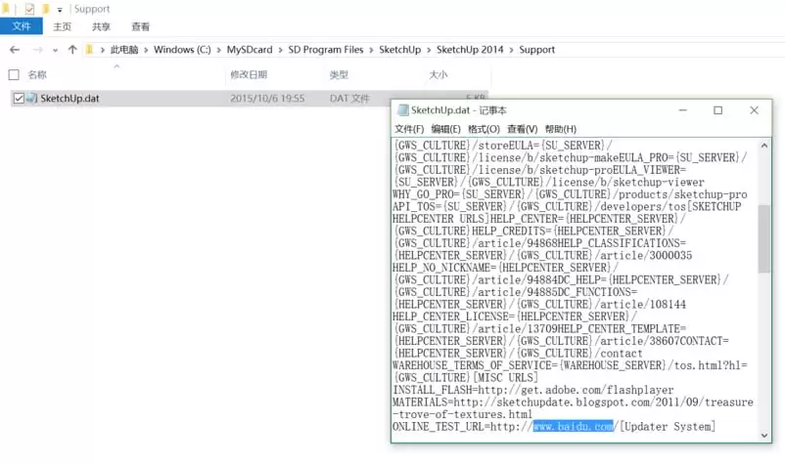Screen dimensions: 785x464
Task: Expand the quick access toolbar customize arrow
Action: [59, 10]
